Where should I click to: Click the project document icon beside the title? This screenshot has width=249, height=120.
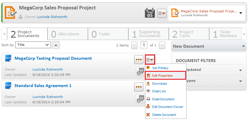click(x=11, y=13)
